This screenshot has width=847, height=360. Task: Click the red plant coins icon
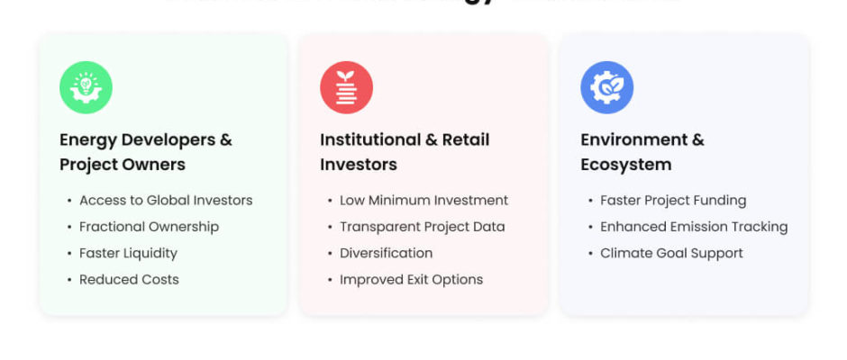click(346, 87)
